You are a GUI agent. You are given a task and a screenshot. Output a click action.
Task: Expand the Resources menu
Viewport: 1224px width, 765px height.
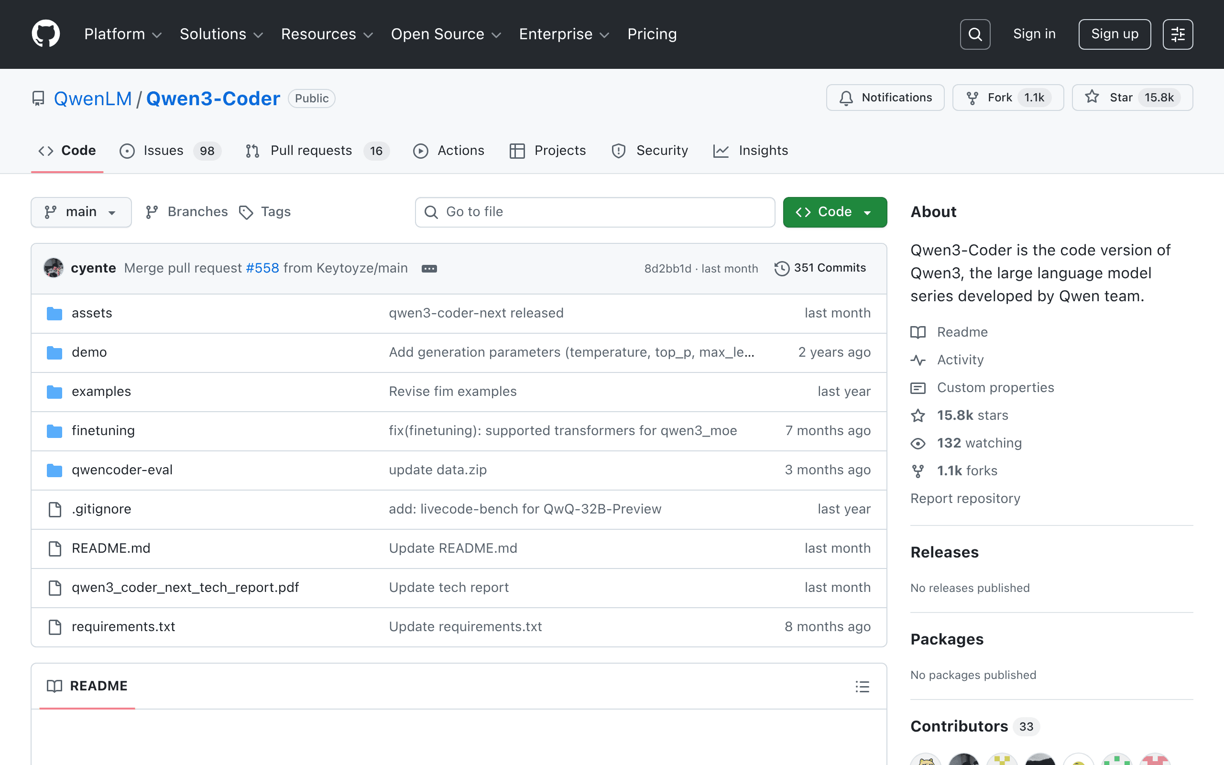point(327,34)
